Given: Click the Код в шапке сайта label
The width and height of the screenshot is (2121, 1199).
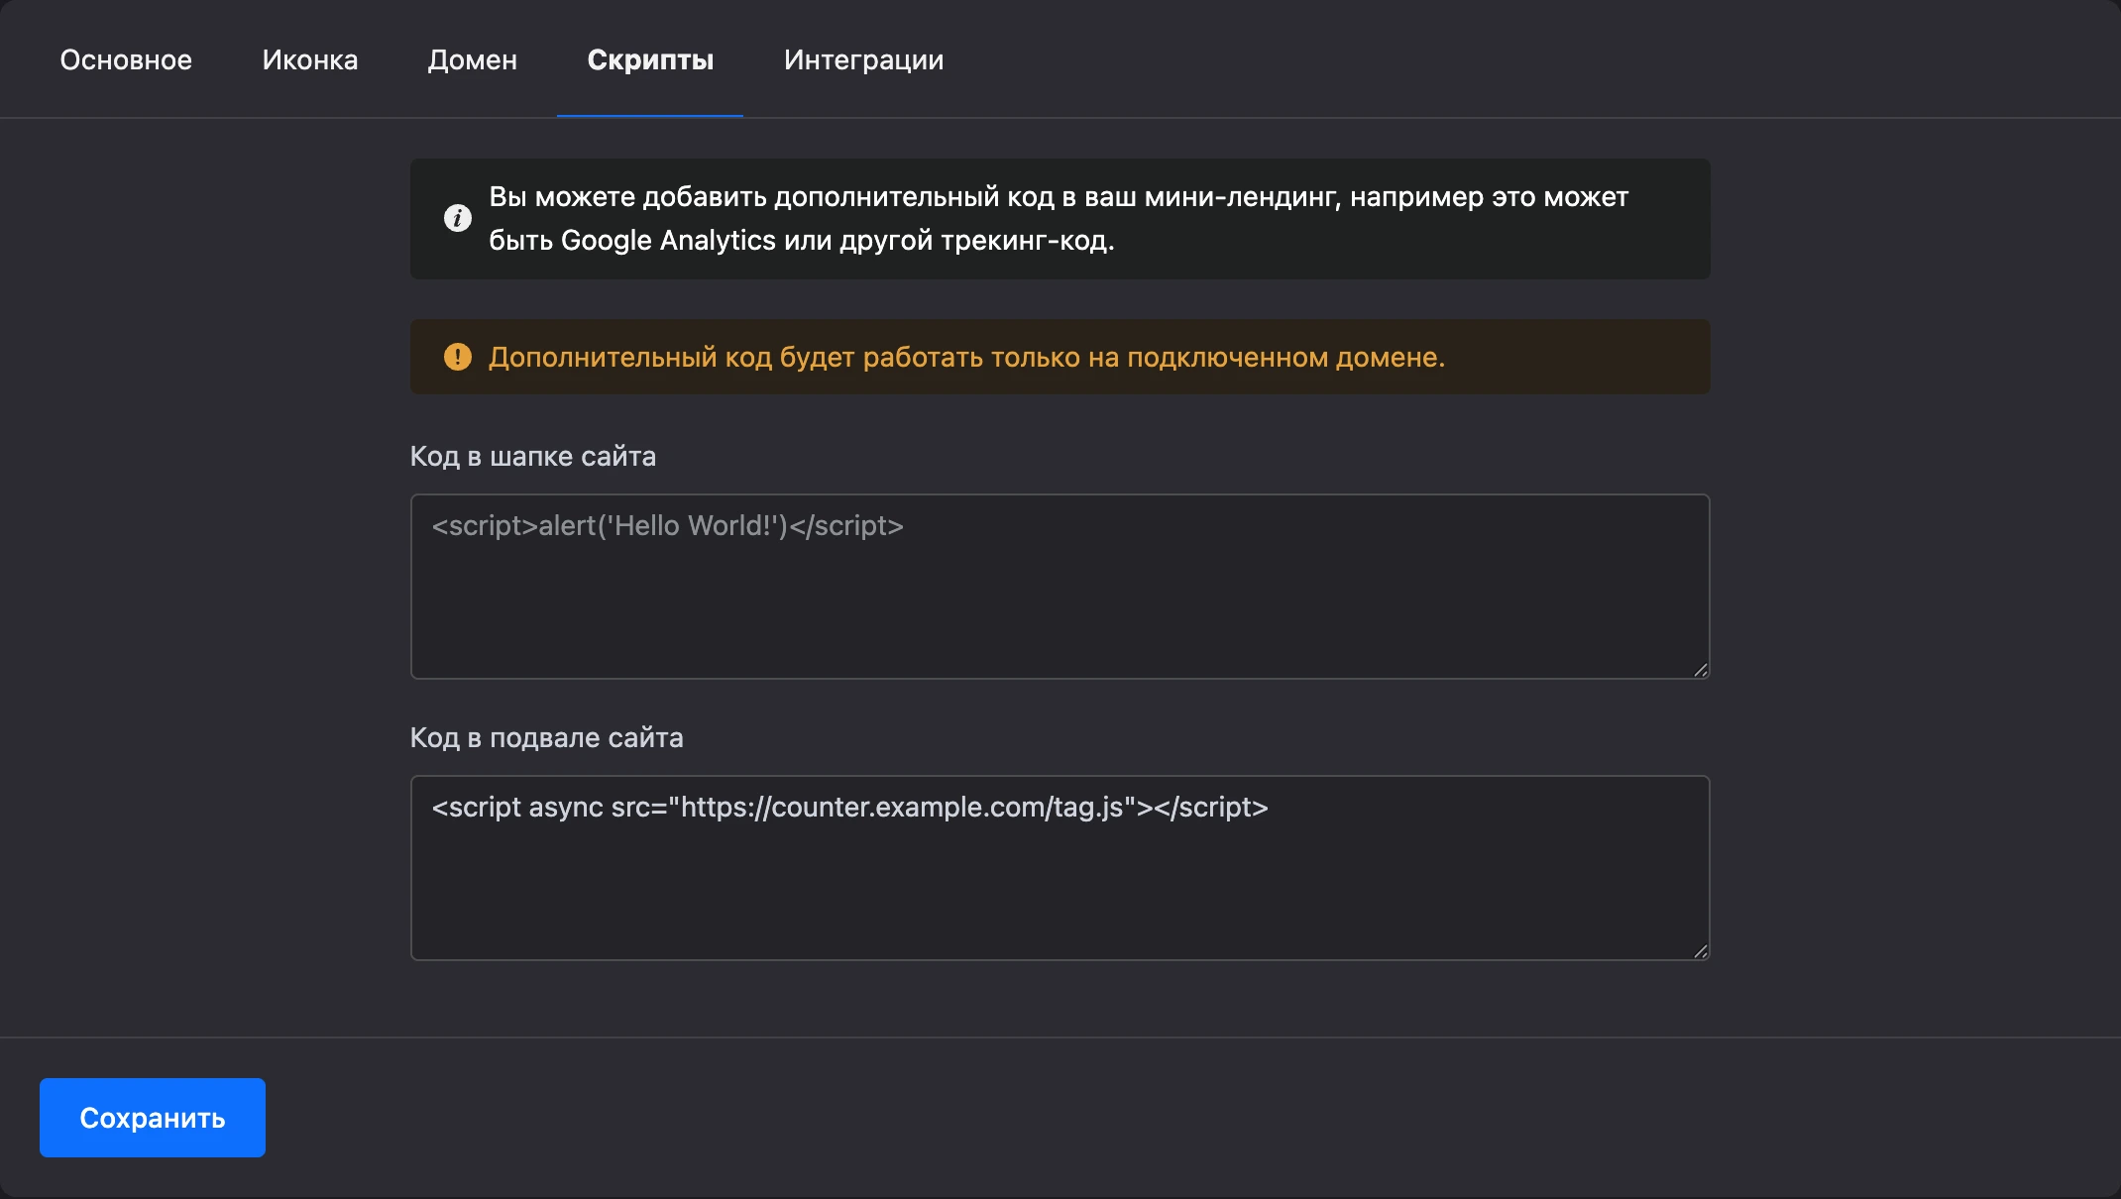Looking at the screenshot, I should pyautogui.click(x=533, y=456).
